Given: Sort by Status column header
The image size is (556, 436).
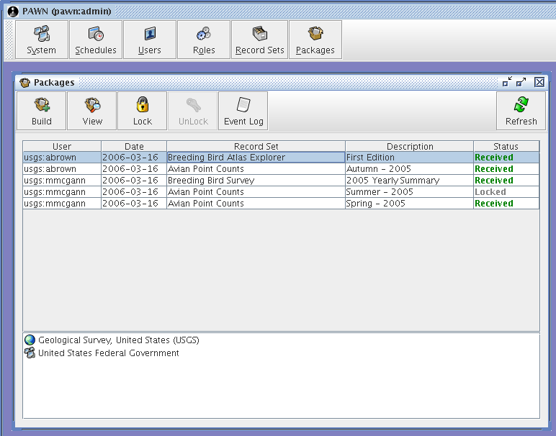Looking at the screenshot, I should tap(506, 147).
